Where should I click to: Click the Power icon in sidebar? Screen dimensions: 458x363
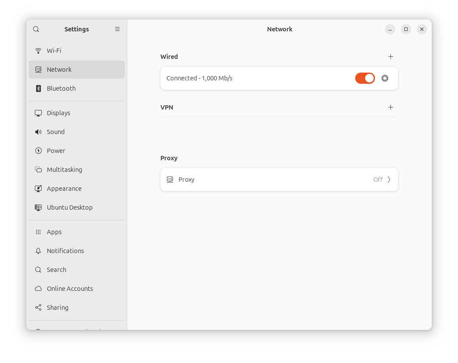(38, 151)
